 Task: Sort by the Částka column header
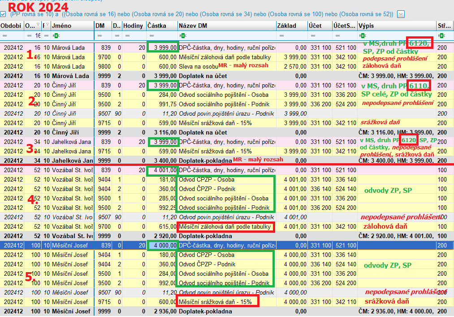162,26
